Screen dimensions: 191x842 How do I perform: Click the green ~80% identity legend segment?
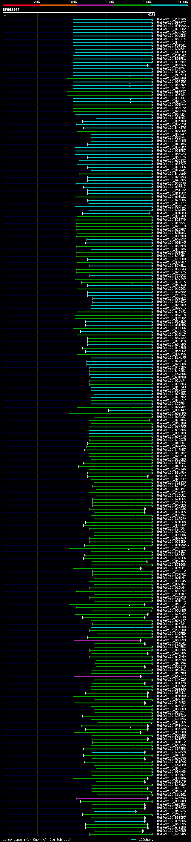coord(133,5)
